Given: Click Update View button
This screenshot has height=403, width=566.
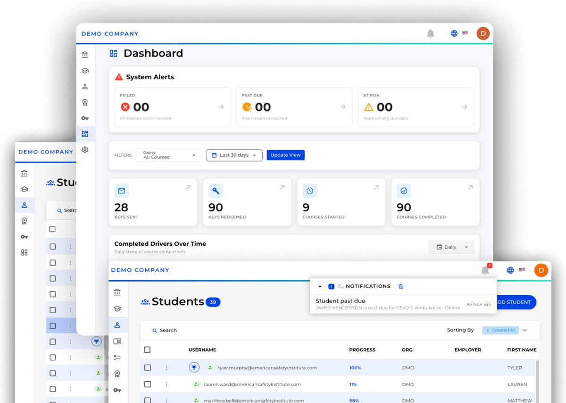Looking at the screenshot, I should click(285, 155).
